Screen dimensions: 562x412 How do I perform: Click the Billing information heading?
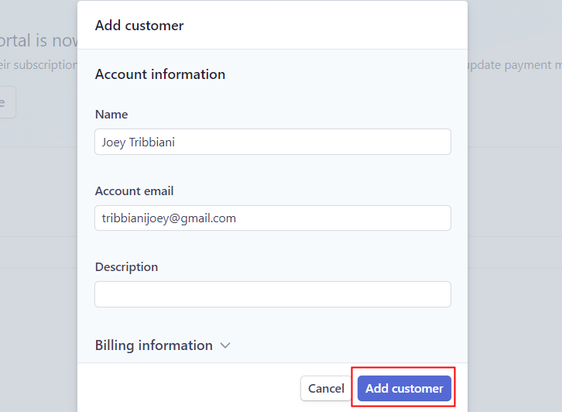(154, 345)
